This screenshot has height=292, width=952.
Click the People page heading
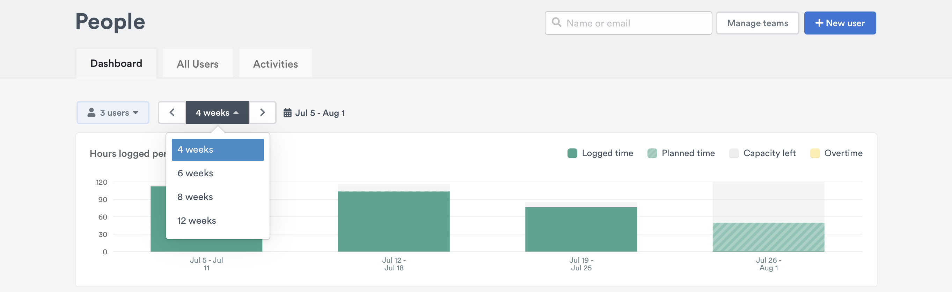(110, 21)
